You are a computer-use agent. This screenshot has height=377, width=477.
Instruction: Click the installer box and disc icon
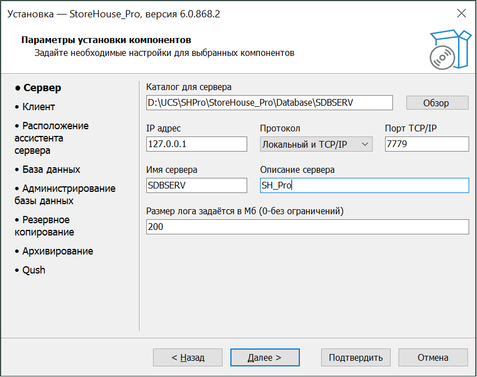[448, 49]
